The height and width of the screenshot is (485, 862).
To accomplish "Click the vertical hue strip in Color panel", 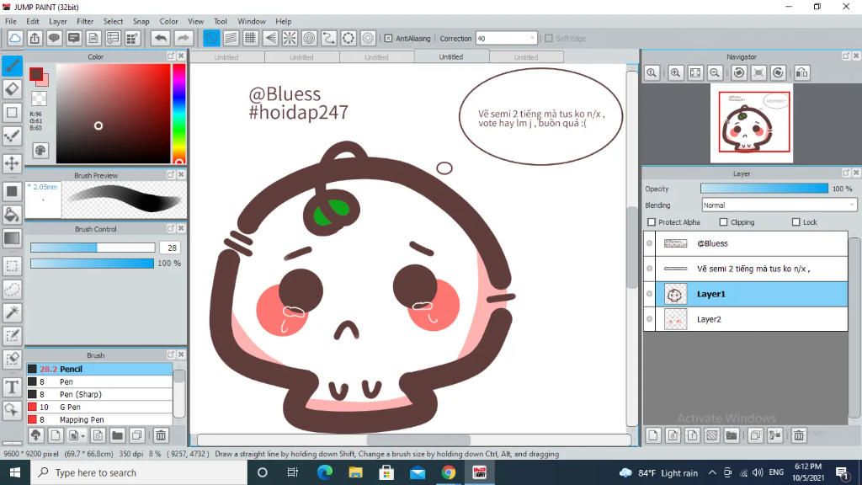I will click(178, 114).
